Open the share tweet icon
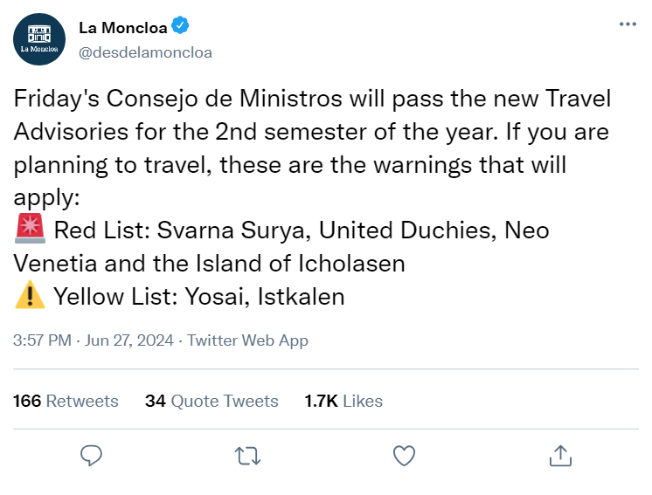 559,455
